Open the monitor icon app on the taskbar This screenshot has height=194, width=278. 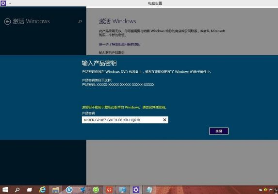click(x=122, y=190)
